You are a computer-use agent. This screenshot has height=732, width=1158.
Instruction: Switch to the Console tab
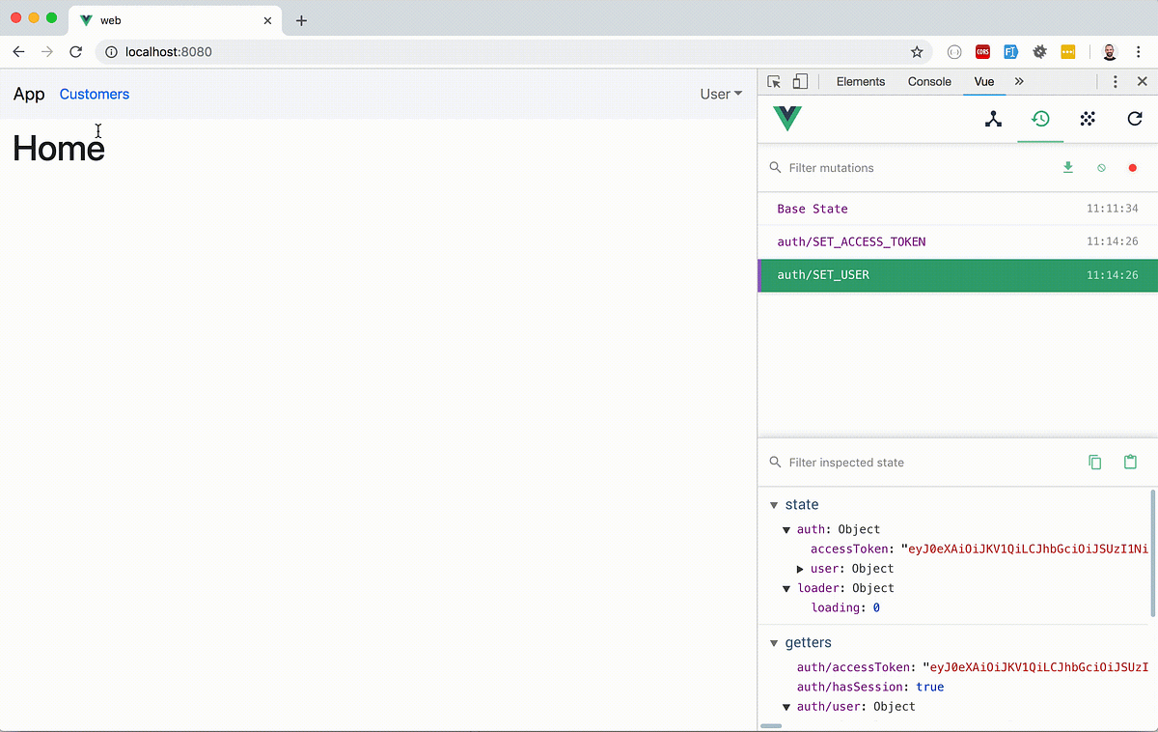[928, 81]
